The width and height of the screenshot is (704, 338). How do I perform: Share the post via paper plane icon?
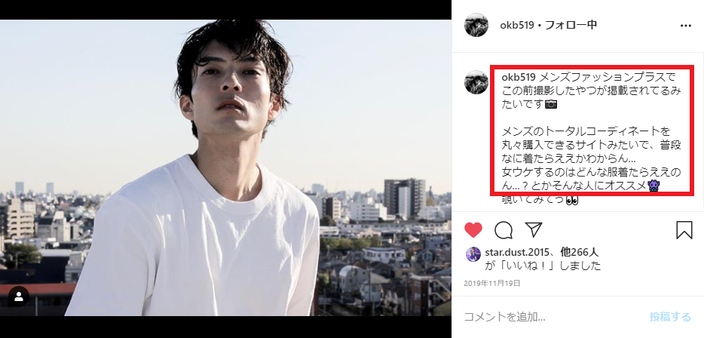click(534, 229)
